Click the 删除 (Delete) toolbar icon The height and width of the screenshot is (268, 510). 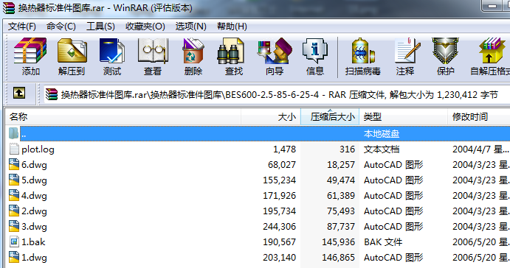[x=193, y=51]
